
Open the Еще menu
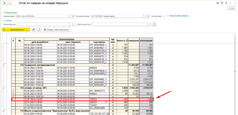point(232,8)
